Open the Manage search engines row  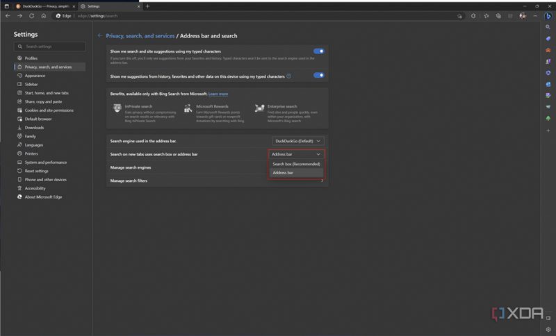(x=217, y=167)
